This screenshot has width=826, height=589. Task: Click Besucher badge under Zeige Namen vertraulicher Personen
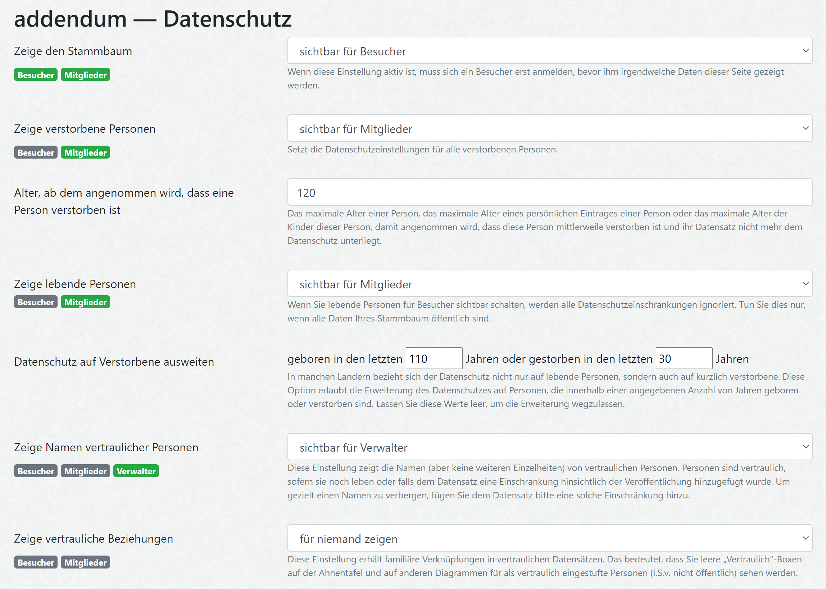[36, 471]
